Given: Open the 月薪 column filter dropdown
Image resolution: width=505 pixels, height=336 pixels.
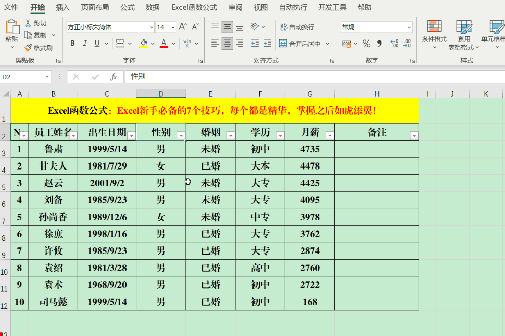Looking at the screenshot, I should (329, 136).
